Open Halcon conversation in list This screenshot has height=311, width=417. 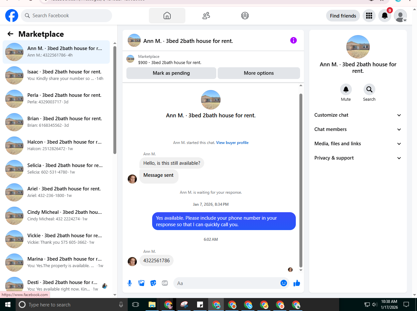(x=56, y=146)
